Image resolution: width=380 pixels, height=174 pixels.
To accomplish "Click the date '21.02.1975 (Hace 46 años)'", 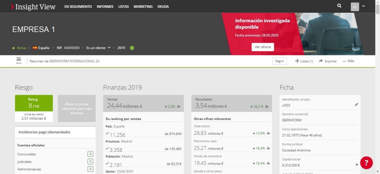I will click(x=302, y=135).
